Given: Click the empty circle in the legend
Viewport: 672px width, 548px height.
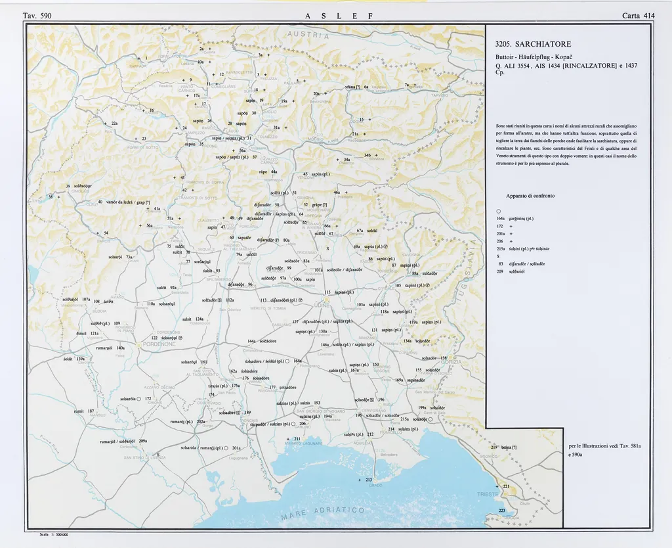Looking at the screenshot, I should (499, 210).
